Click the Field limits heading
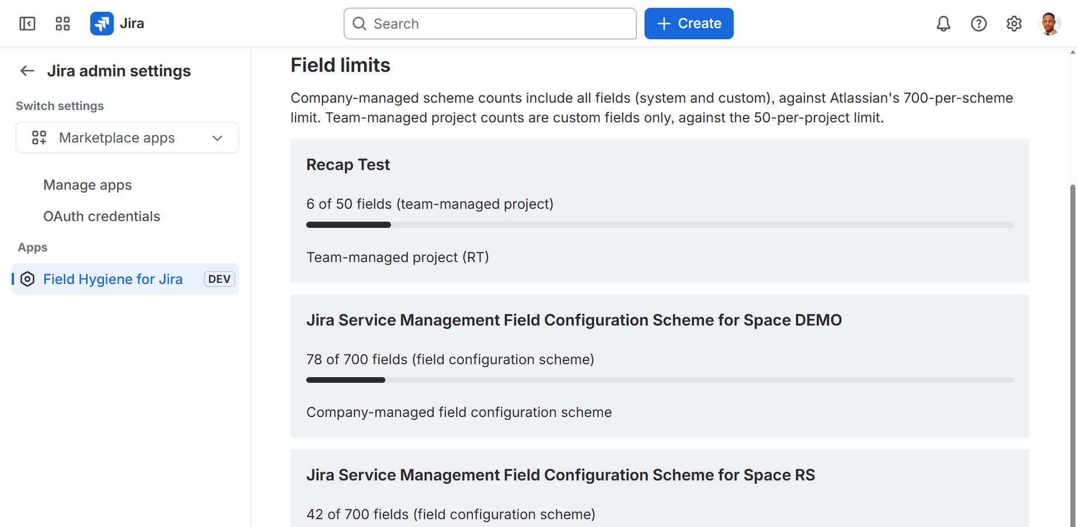Screen dimensions: 1077x527 (x=340, y=65)
